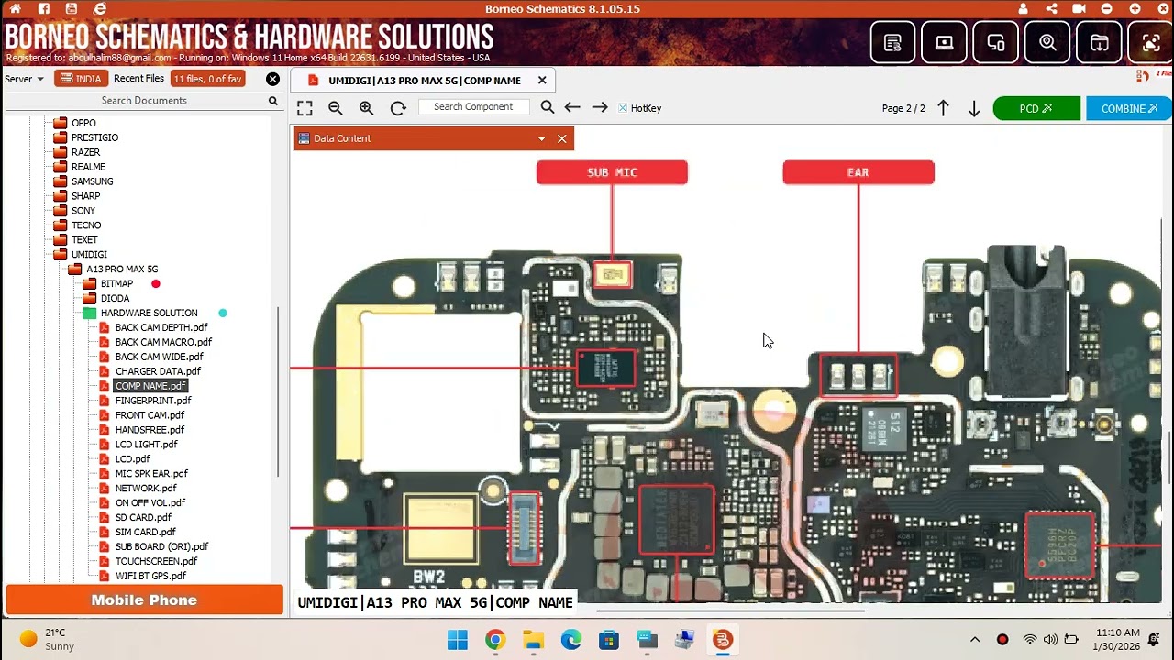Go to next page with down arrow
This screenshot has height=660, width=1174.
pyautogui.click(x=974, y=108)
